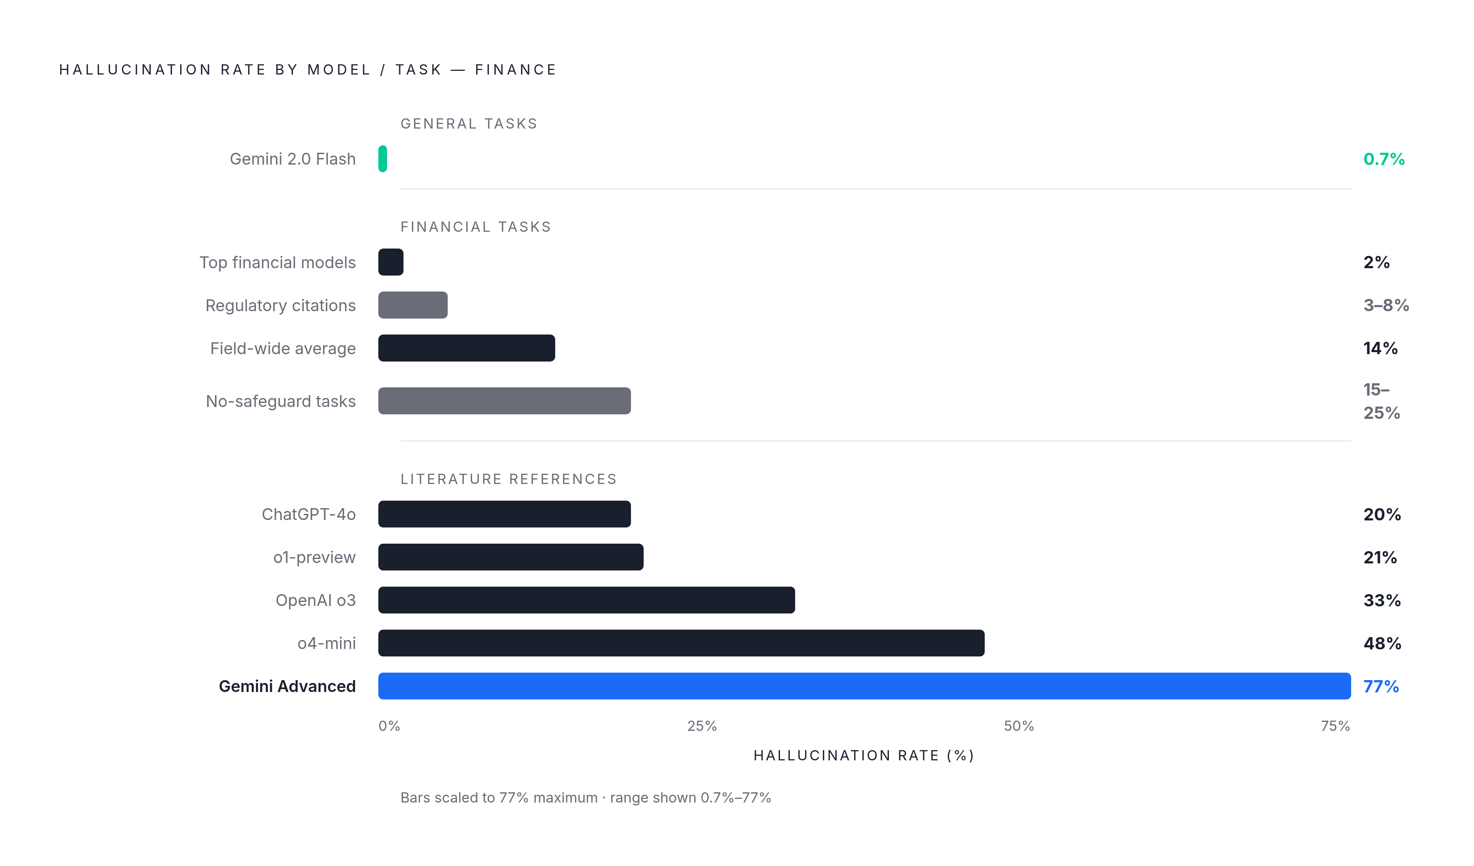Click the gray No-safeguard tasks bar
The image size is (1474, 866).
[x=505, y=401]
